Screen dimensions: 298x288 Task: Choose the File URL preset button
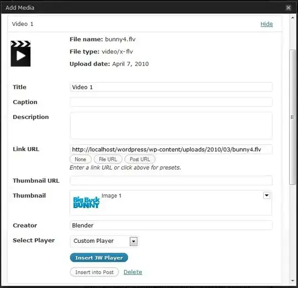click(x=108, y=159)
